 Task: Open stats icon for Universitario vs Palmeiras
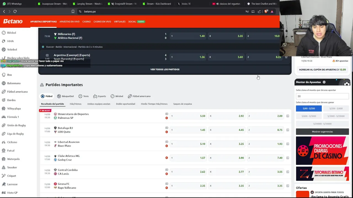288,116
